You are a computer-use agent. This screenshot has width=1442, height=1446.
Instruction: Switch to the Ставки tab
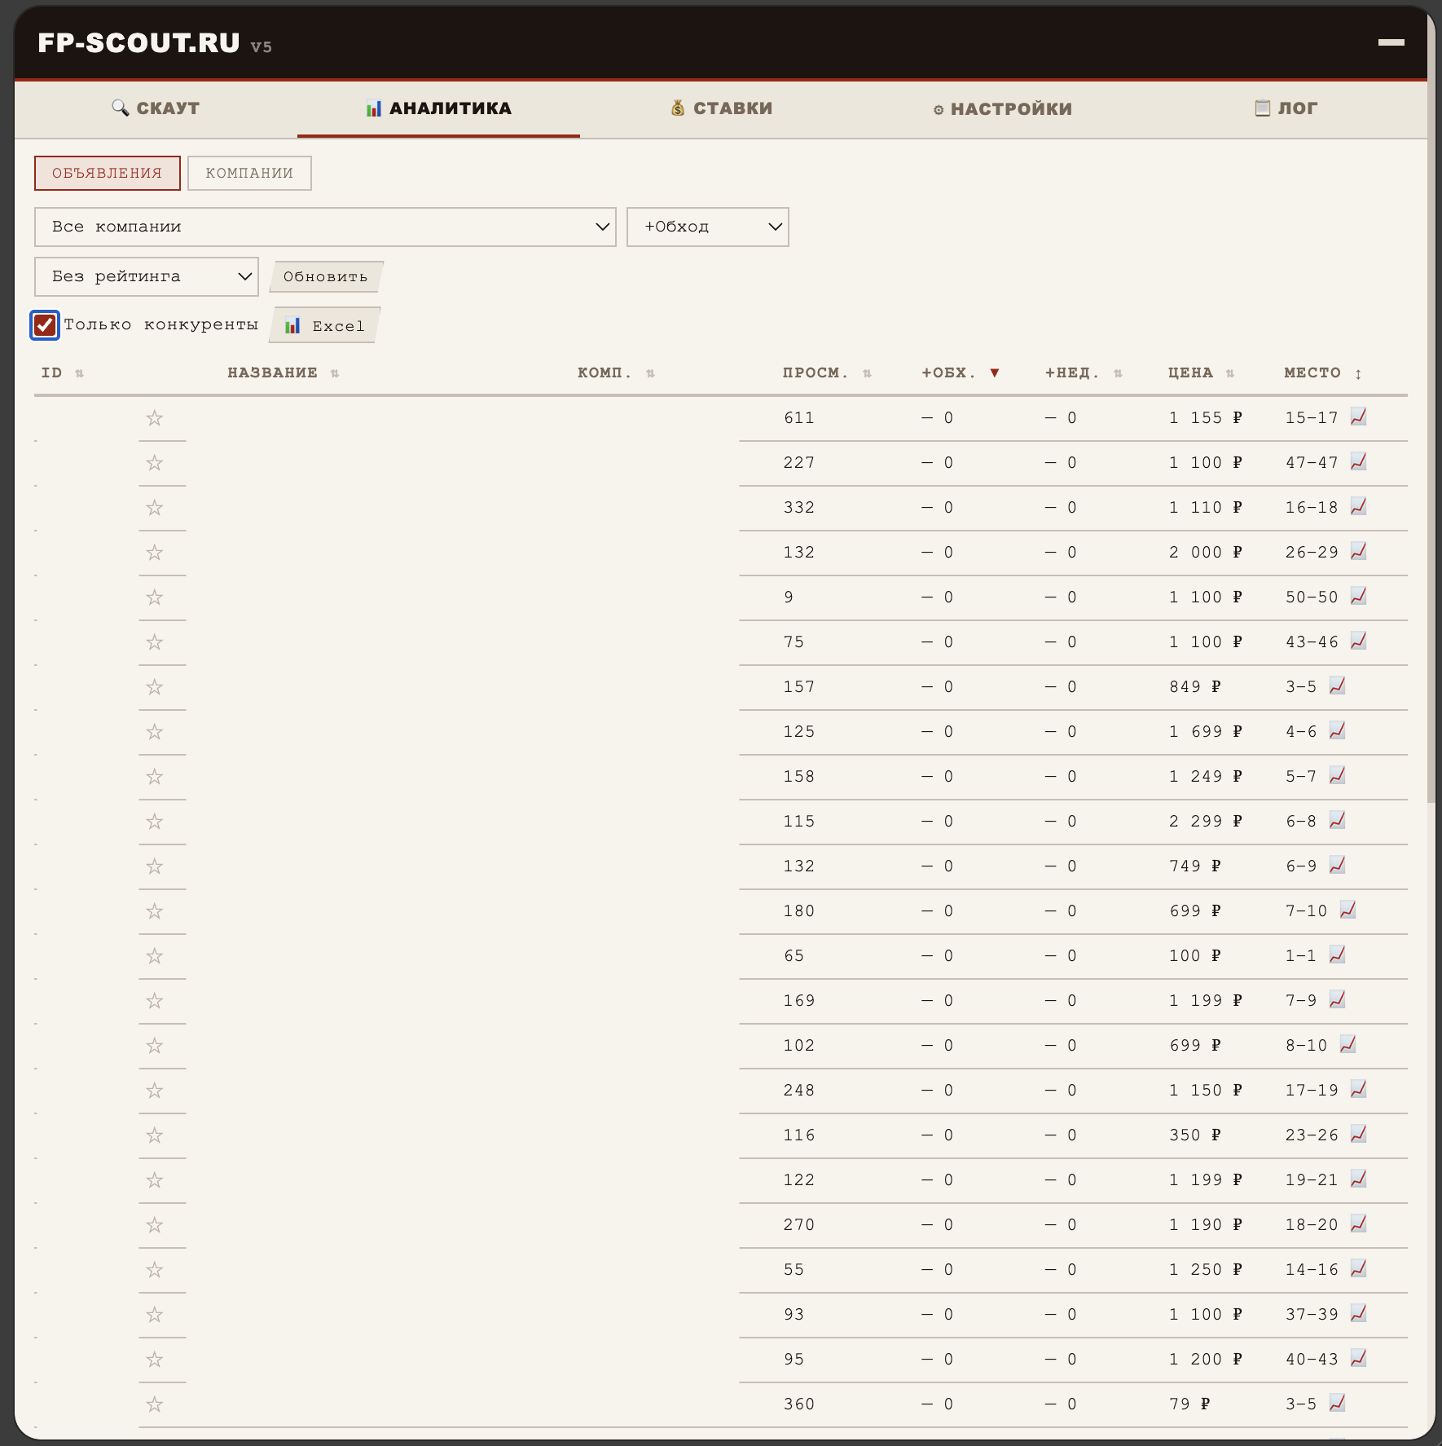[722, 108]
